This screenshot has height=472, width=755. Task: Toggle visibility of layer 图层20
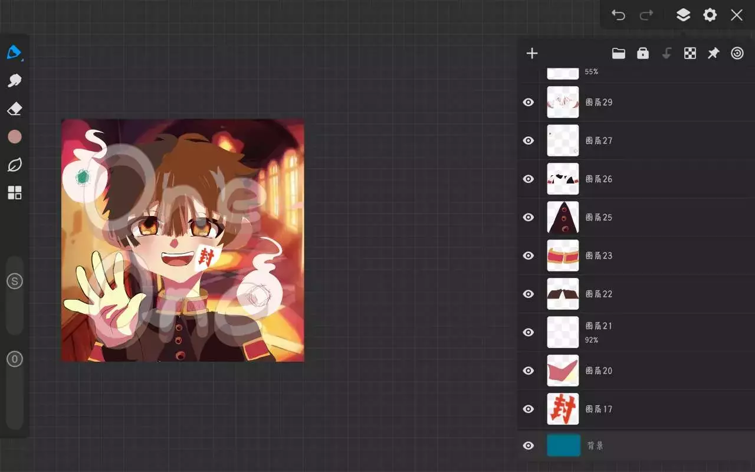pos(528,371)
